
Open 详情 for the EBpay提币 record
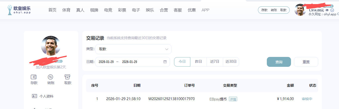click(x=233, y=99)
